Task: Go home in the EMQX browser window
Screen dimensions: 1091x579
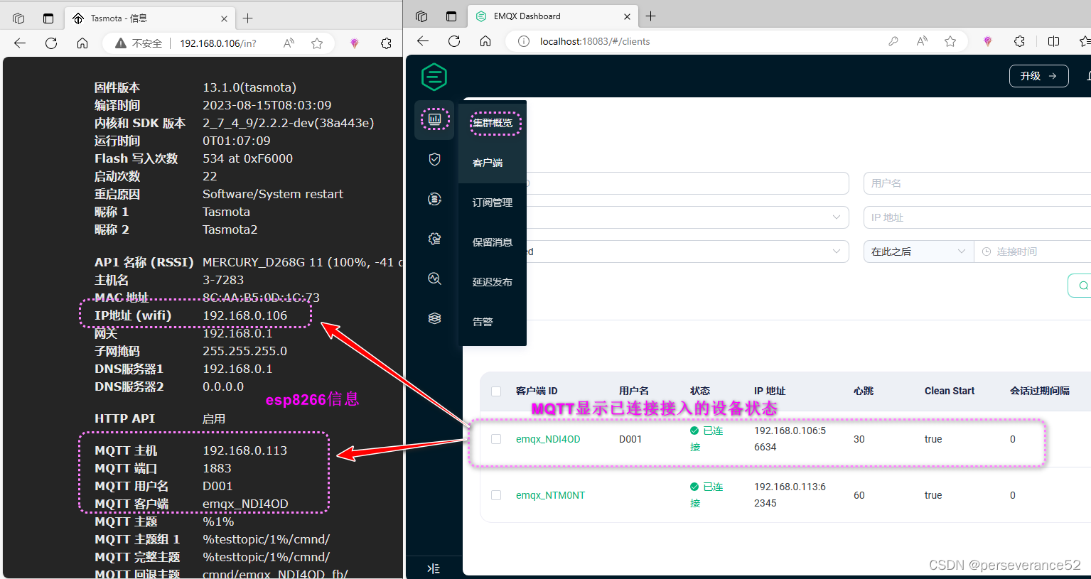Action: point(485,41)
